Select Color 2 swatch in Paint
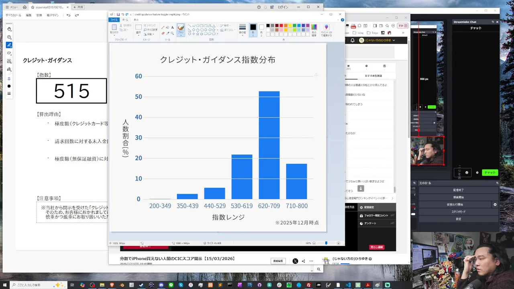Image resolution: width=514 pixels, height=289 pixels. [261, 30]
